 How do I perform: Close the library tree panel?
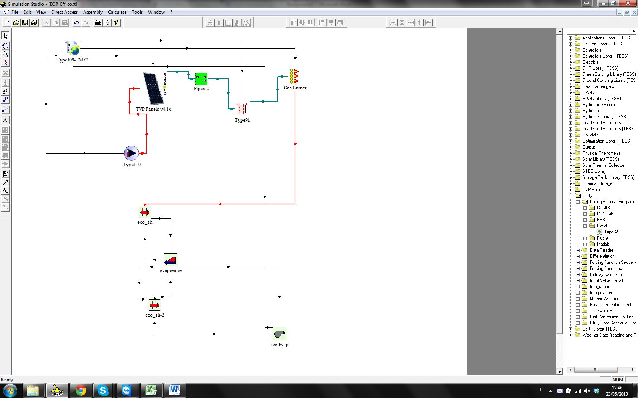click(x=634, y=31)
